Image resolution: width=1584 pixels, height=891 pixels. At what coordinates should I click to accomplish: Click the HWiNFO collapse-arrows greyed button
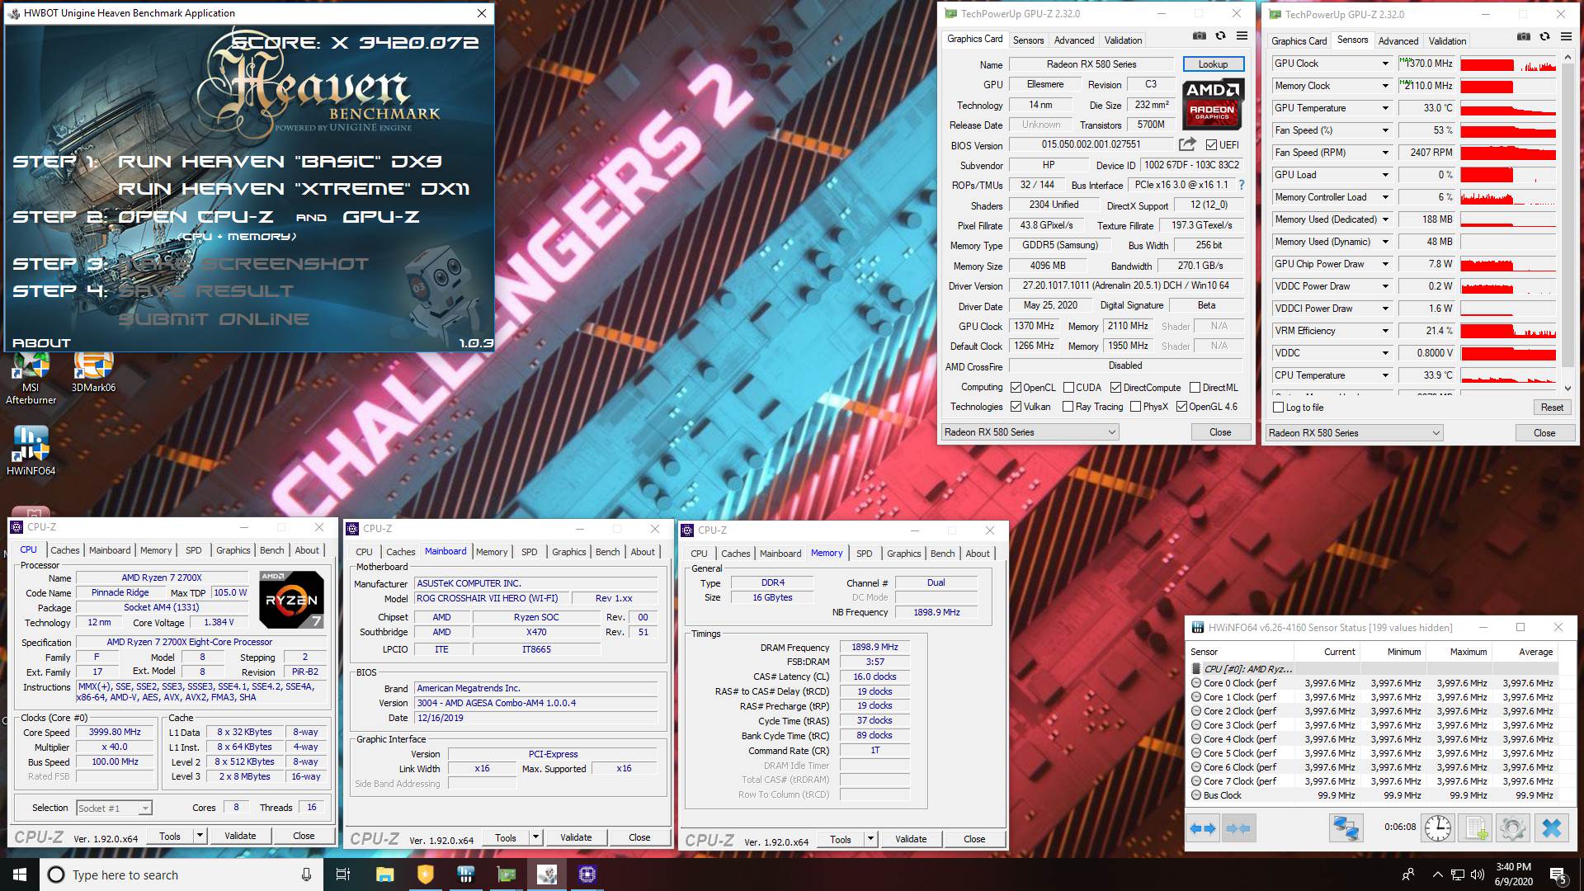pos(1238,827)
